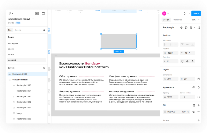Click the opacity field 100%

click(171, 97)
